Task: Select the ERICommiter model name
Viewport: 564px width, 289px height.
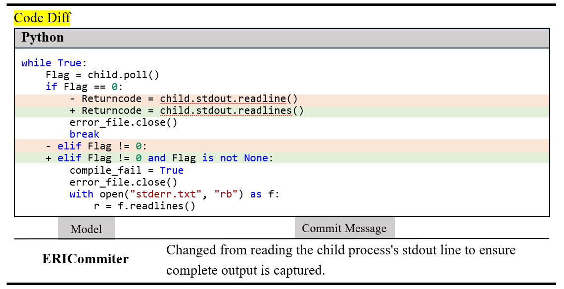Action: point(85,259)
